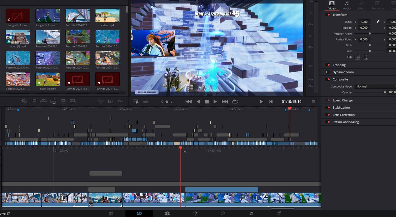Click the mark in point icon
396x217 pixels.
(262, 102)
